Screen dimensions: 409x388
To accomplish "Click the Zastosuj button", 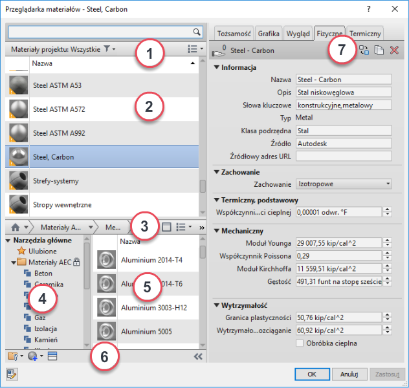I will click(387, 374).
